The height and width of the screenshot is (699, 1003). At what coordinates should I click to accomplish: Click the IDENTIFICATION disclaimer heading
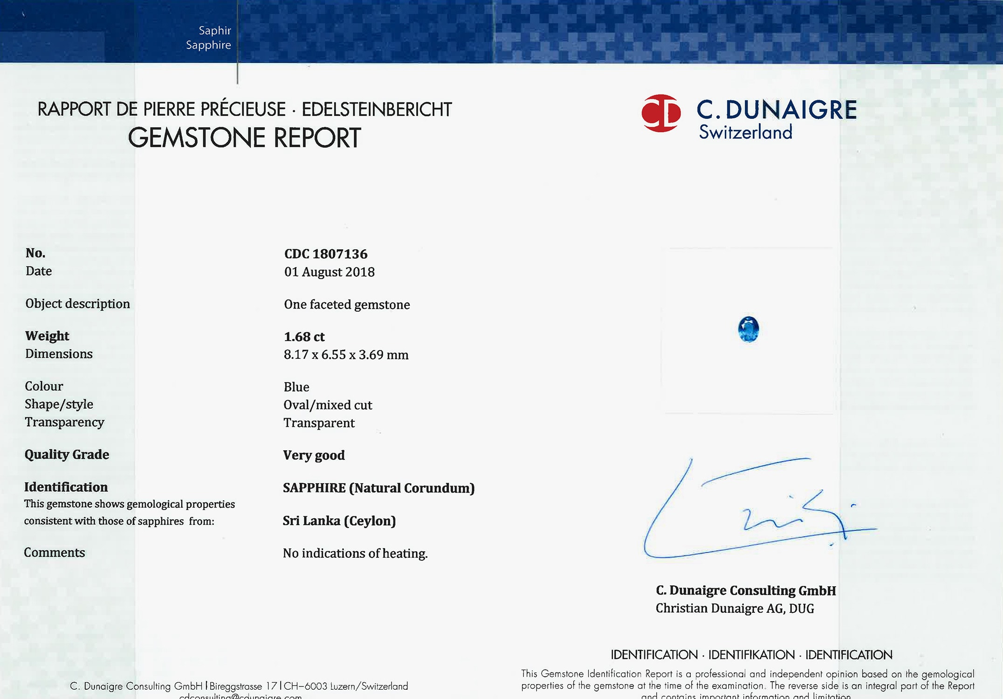coord(751,655)
